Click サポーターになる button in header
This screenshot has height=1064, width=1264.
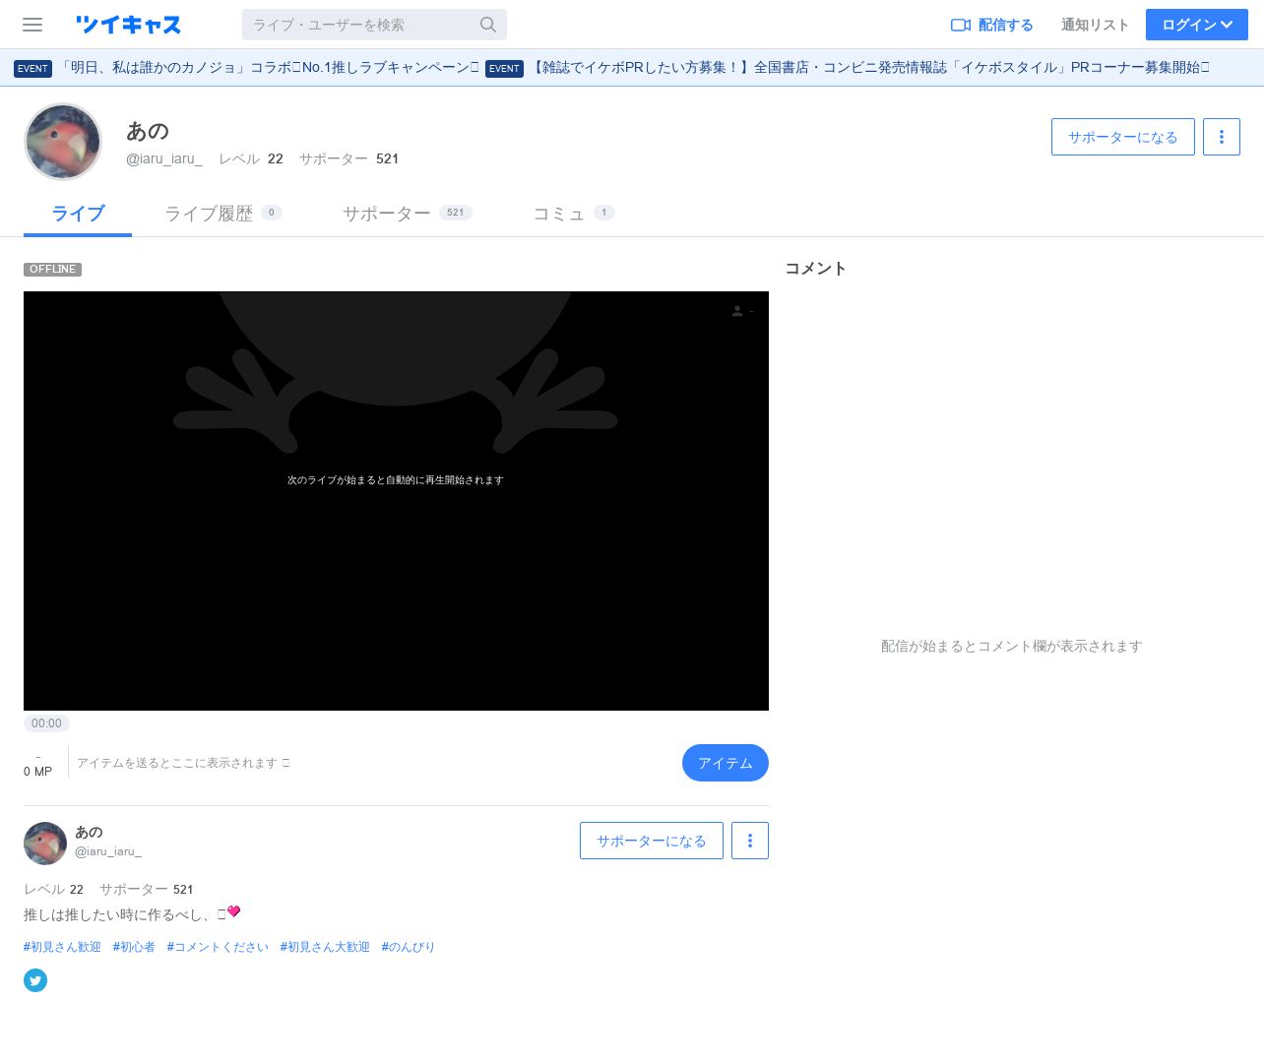tap(1122, 137)
